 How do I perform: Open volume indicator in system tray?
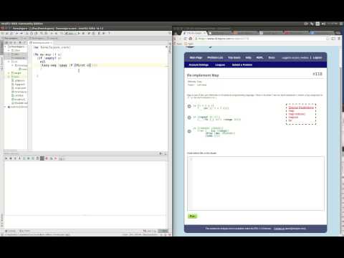point(323,24)
